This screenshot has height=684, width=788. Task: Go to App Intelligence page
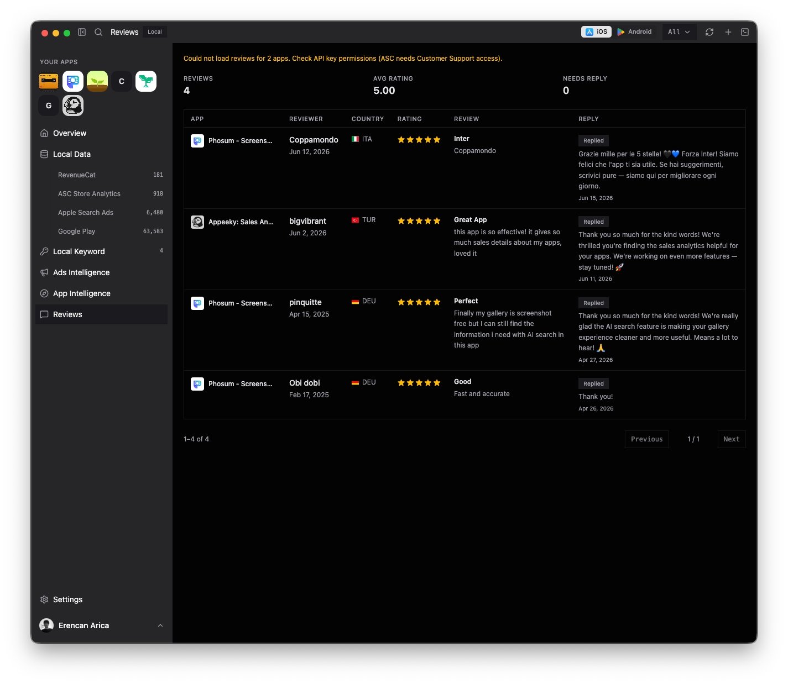[x=101, y=293]
